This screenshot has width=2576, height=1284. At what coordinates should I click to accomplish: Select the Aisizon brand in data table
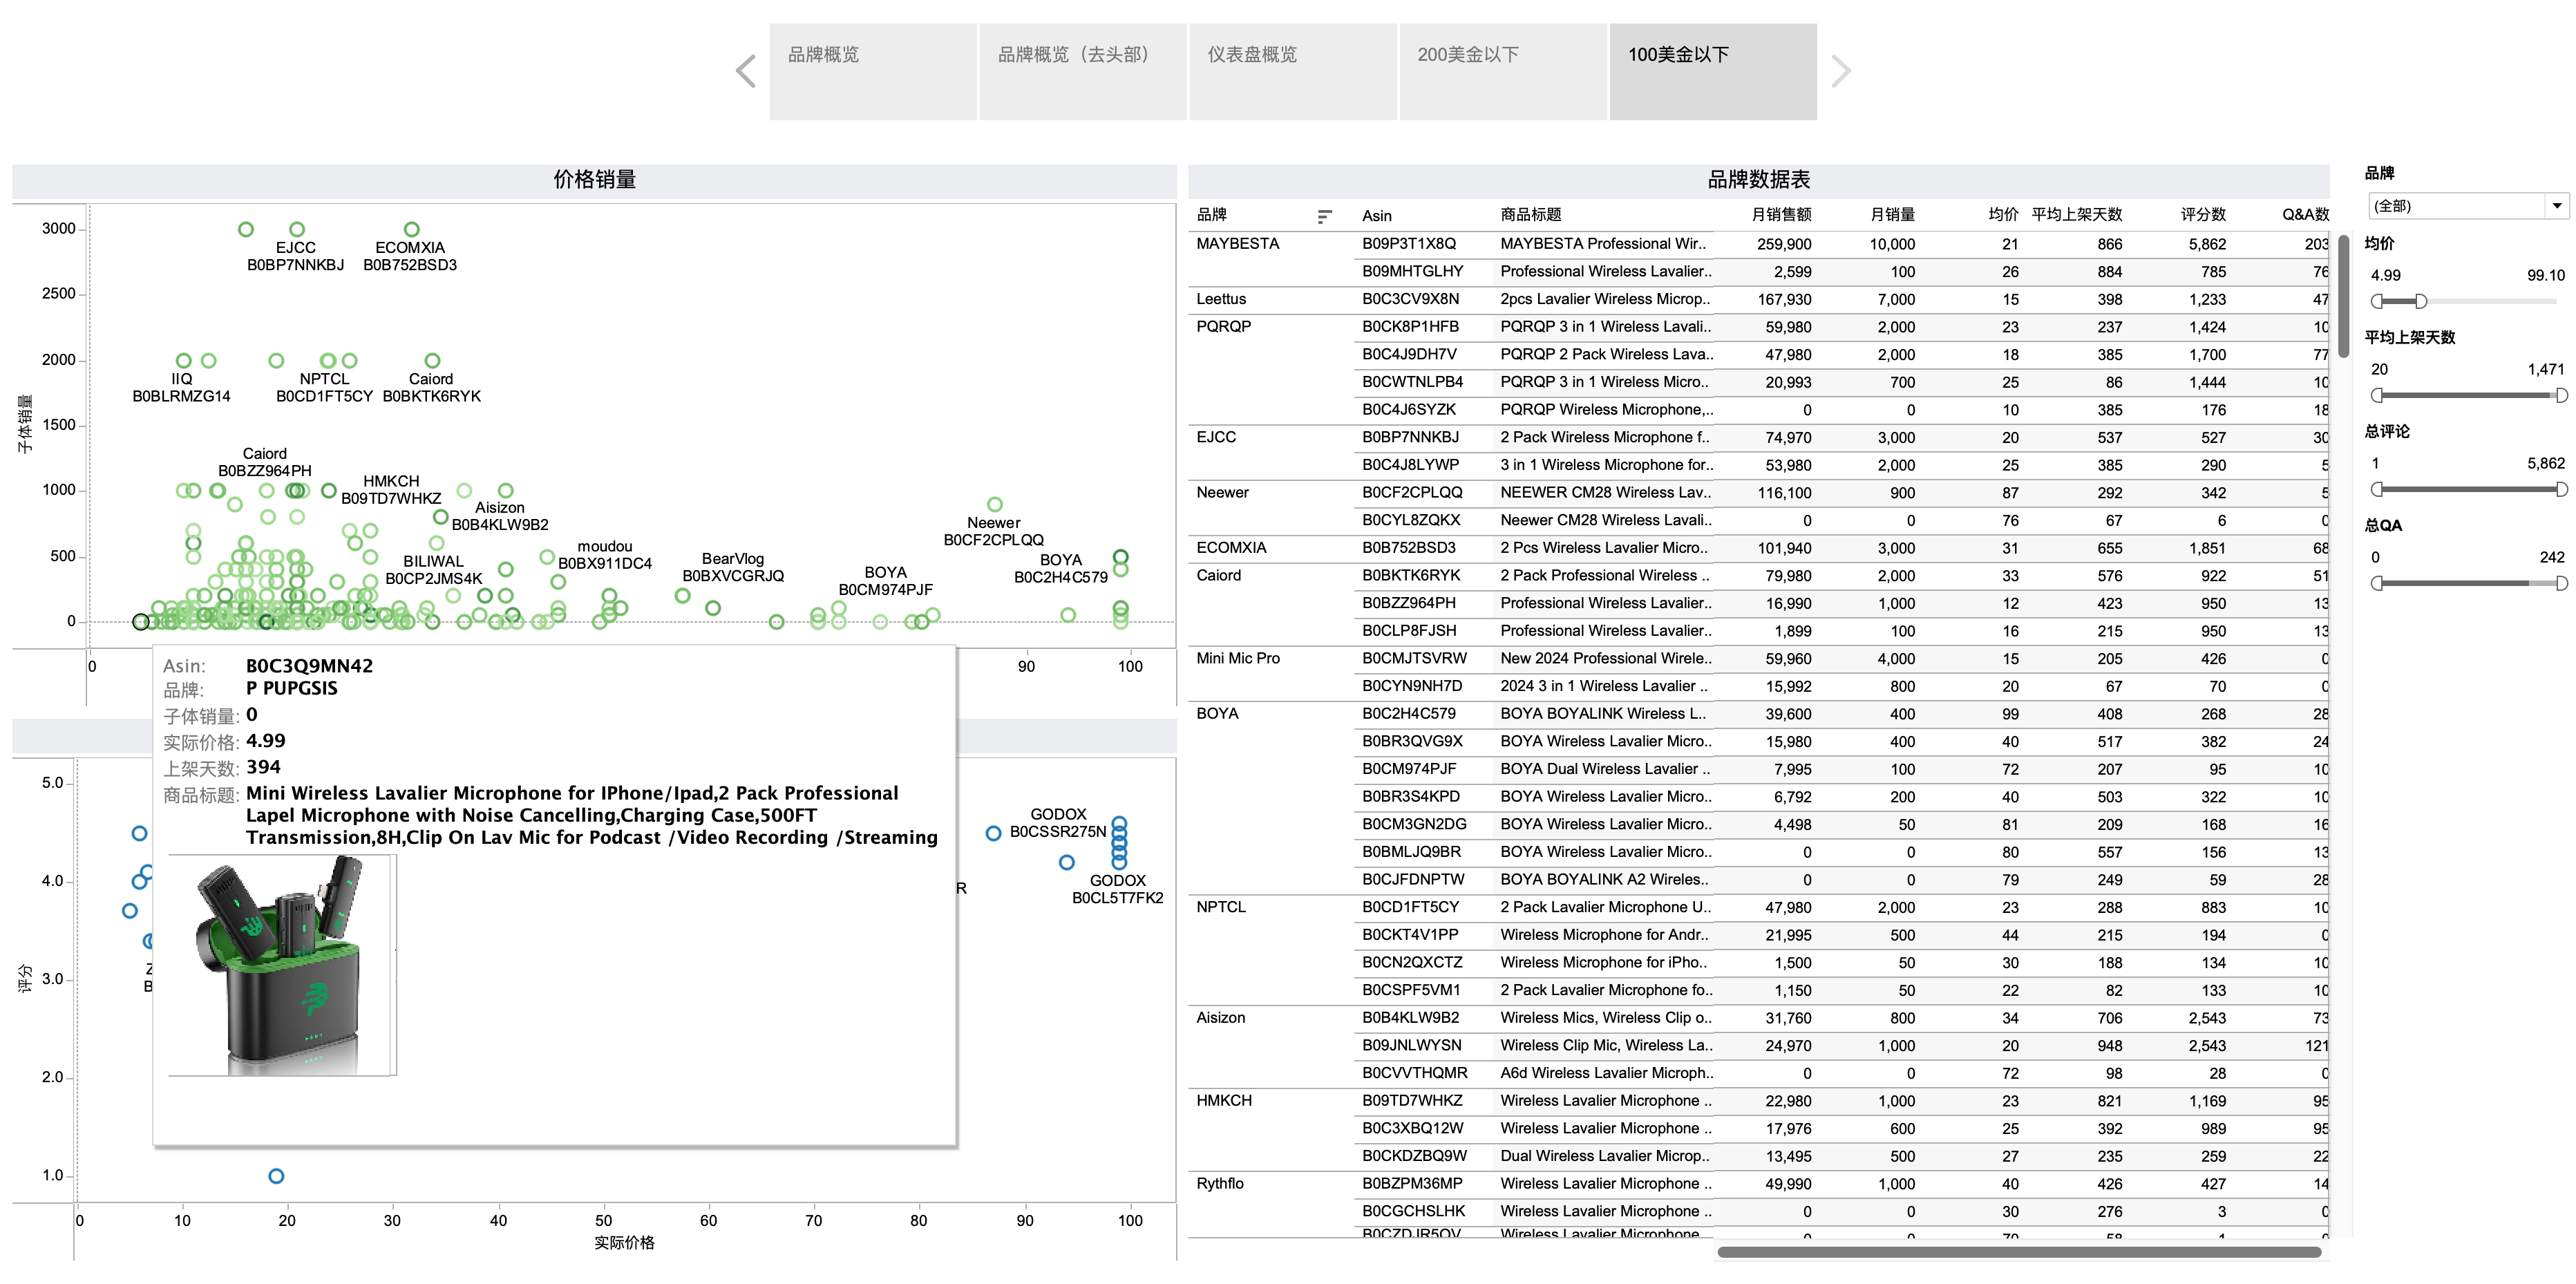1221,1018
